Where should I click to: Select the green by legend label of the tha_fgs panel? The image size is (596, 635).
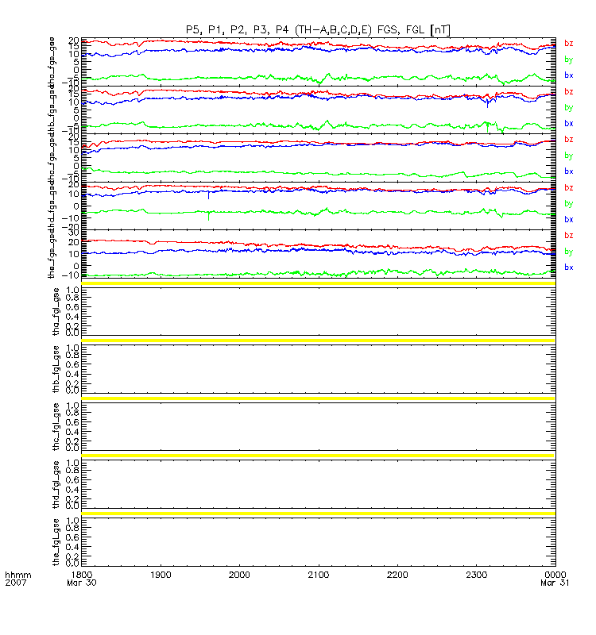click(x=568, y=60)
